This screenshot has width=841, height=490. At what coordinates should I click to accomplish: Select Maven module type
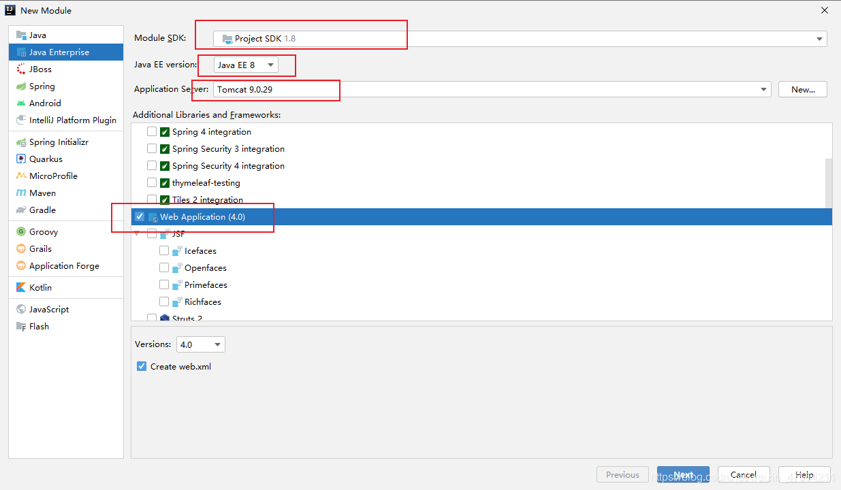pyautogui.click(x=66, y=193)
